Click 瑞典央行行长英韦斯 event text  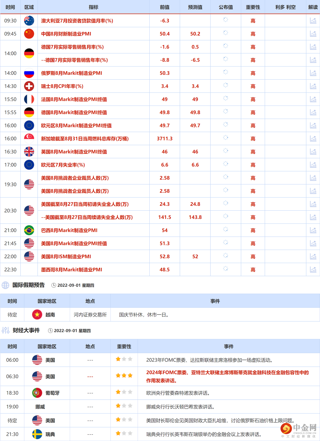204,434
